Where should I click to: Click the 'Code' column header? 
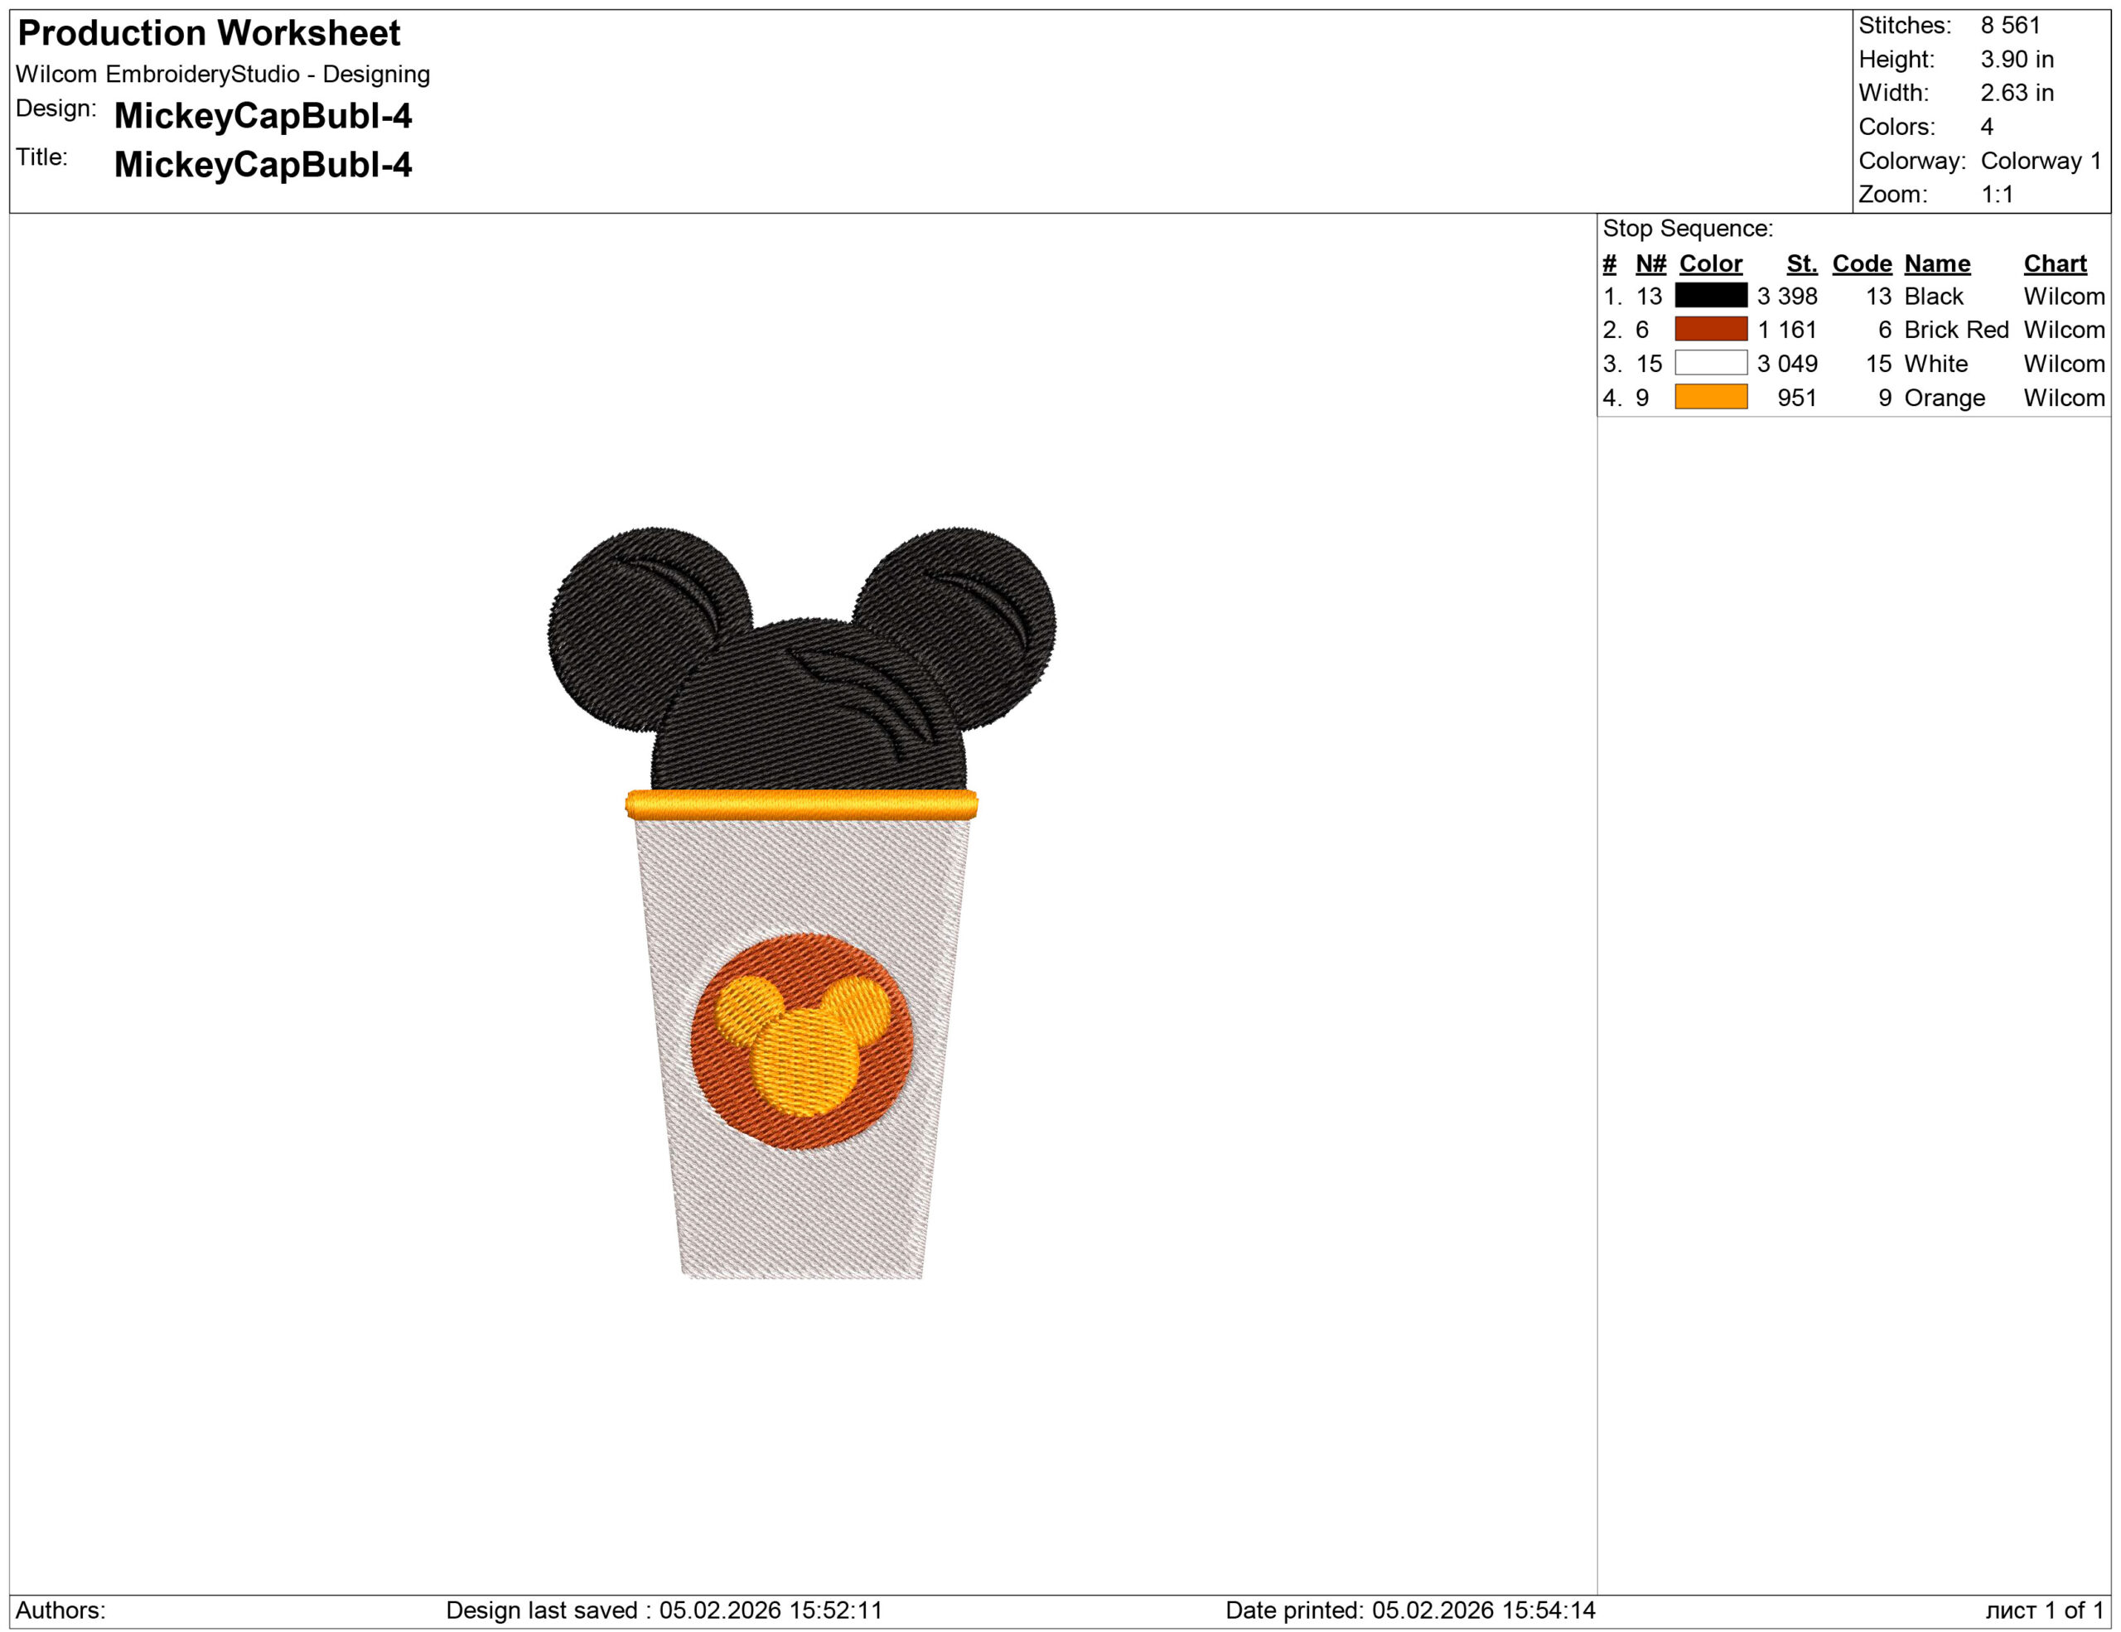[x=1861, y=264]
